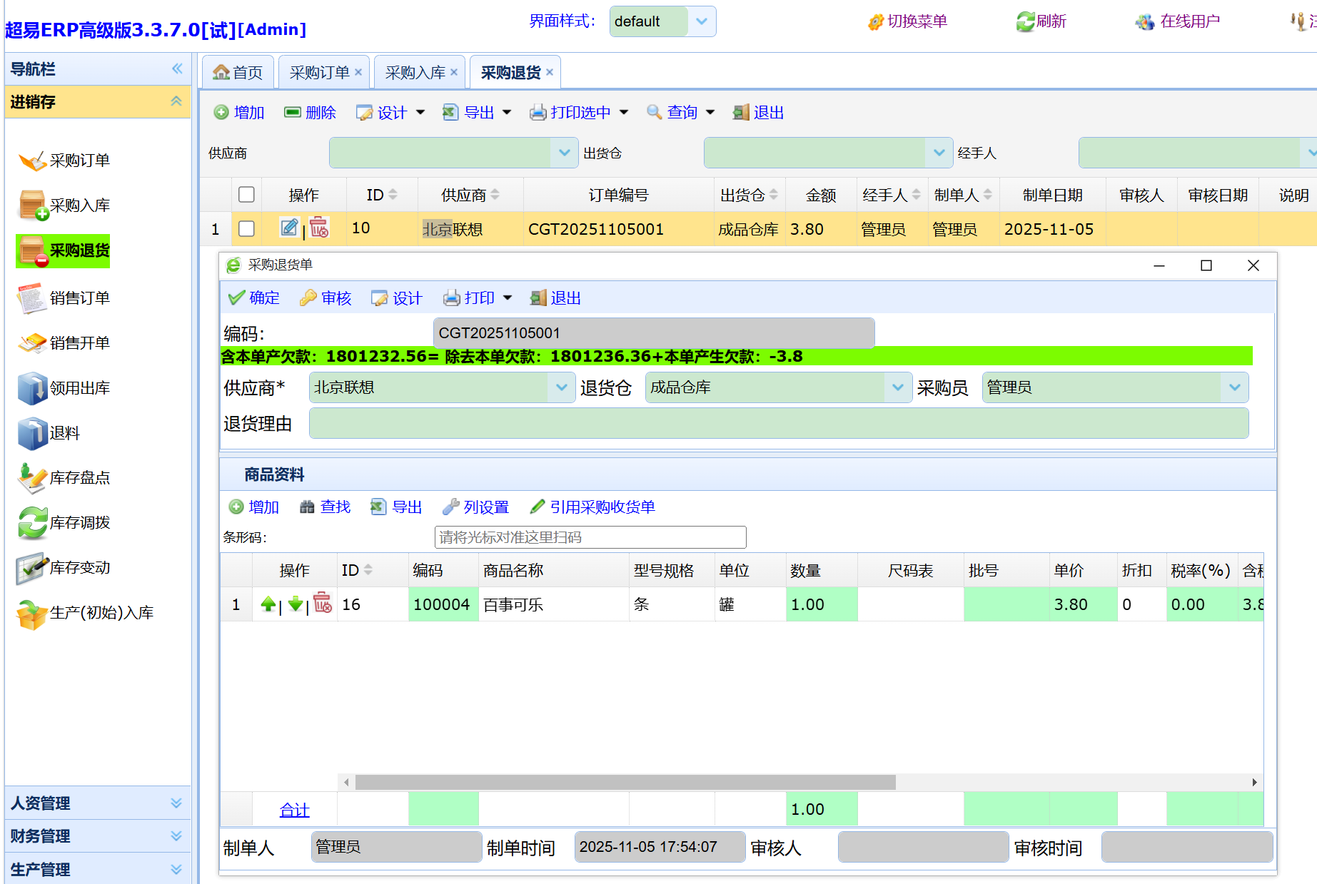
Task: Expand the 退货仓 成品仓库 dropdown
Action: (x=897, y=387)
